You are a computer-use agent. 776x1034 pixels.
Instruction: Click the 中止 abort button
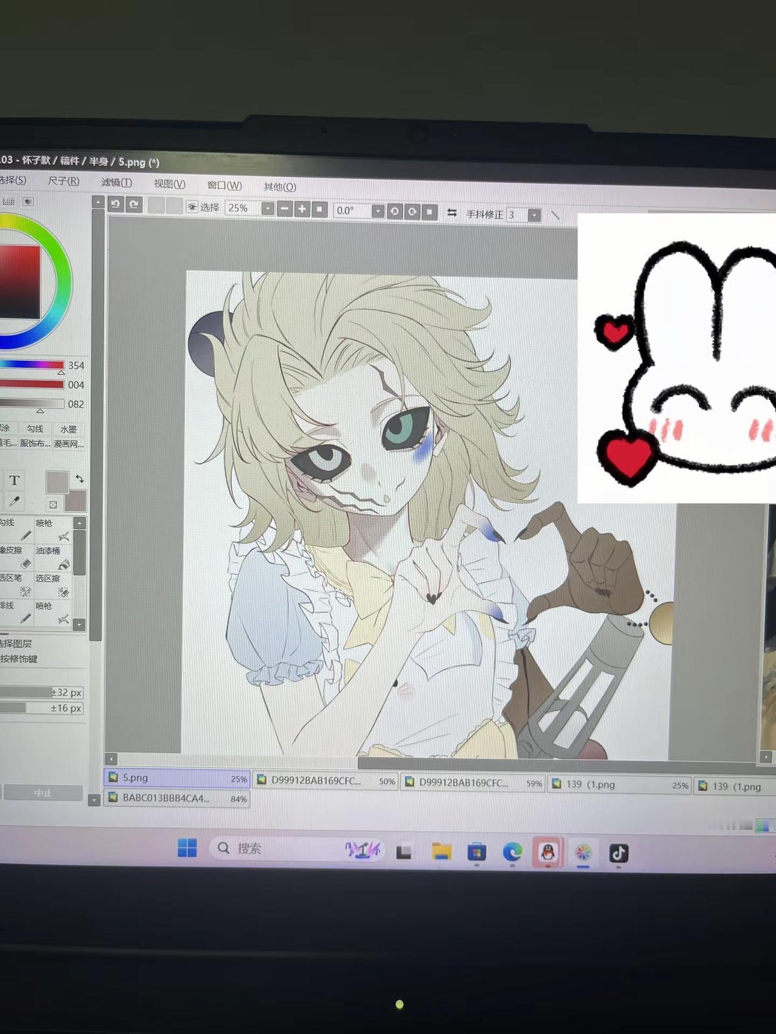pos(42,793)
